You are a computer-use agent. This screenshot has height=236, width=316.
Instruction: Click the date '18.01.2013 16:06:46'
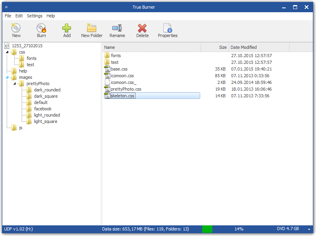[x=251, y=89]
